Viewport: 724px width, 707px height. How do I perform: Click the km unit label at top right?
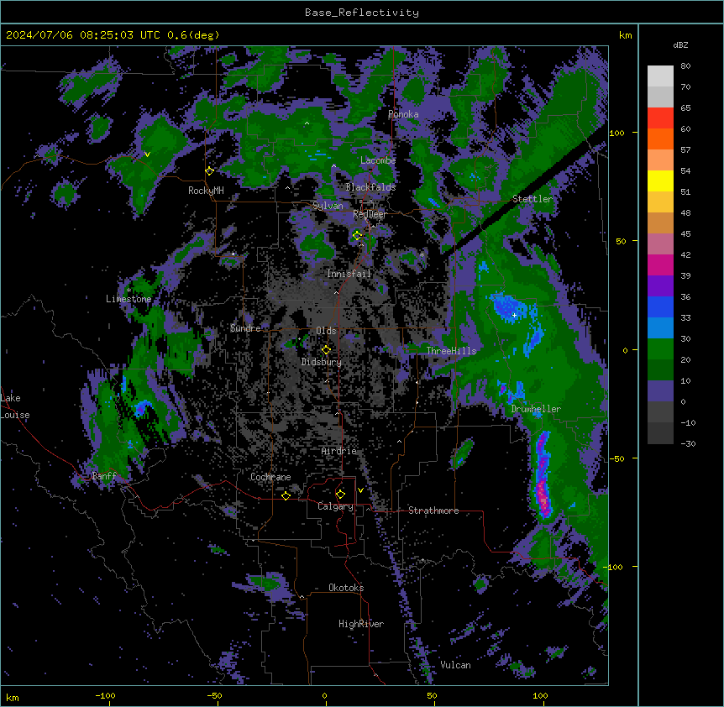(x=626, y=35)
